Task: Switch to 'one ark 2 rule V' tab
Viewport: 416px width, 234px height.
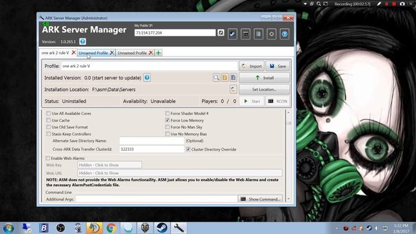Action: pos(55,53)
